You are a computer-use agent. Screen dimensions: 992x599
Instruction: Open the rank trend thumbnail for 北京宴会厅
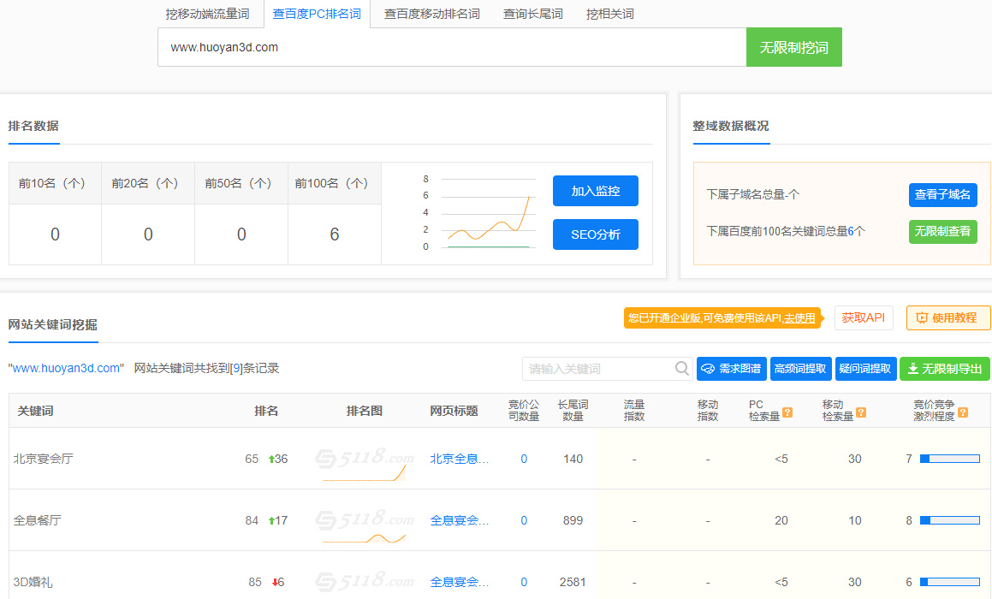[x=365, y=465]
